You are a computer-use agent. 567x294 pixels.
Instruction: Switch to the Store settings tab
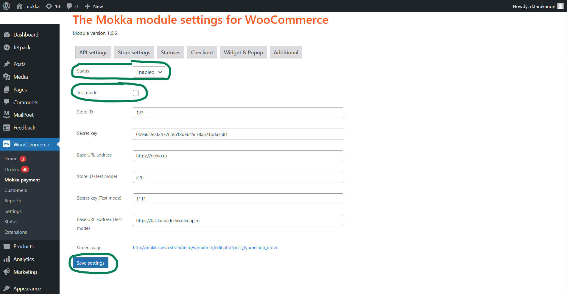point(134,52)
